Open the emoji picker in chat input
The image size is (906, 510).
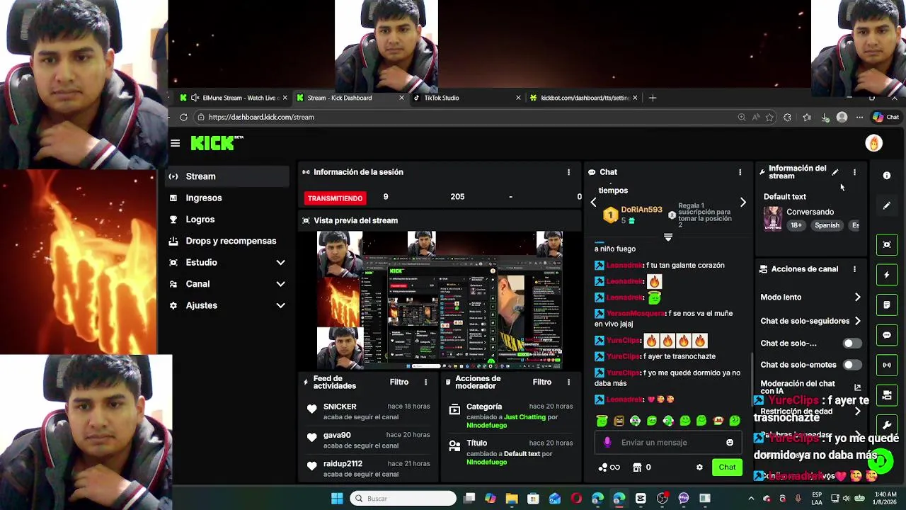point(730,443)
